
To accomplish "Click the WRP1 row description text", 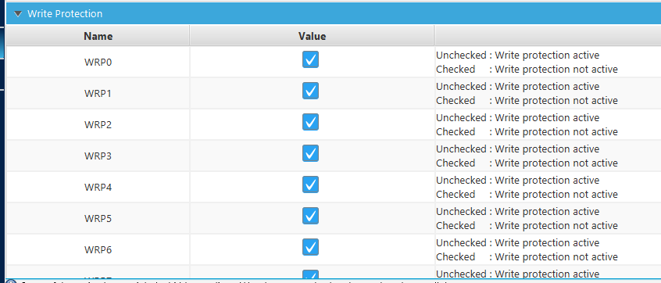I will coord(527,93).
